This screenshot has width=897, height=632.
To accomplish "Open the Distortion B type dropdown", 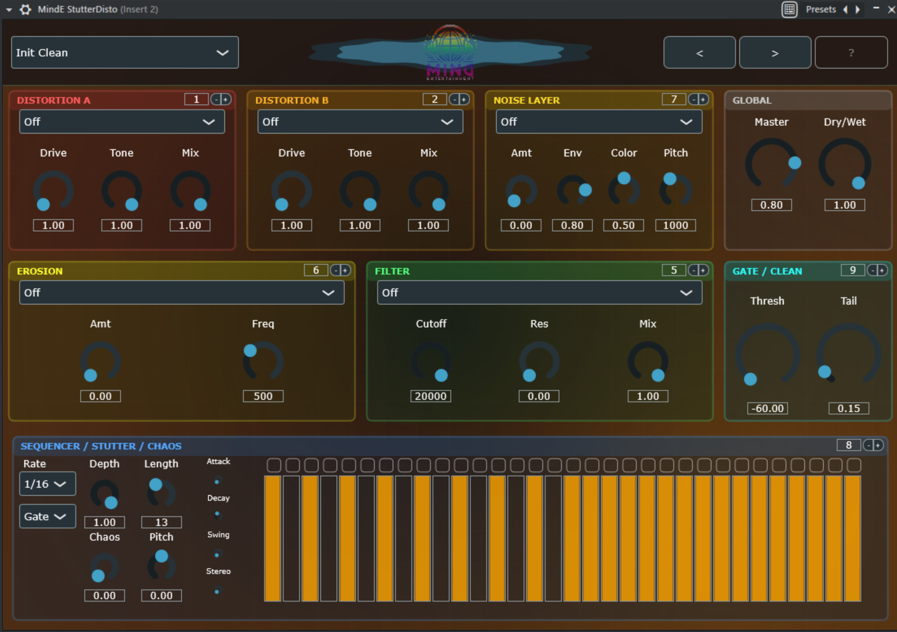I will (360, 122).
